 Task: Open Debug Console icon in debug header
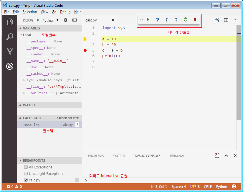75,20
